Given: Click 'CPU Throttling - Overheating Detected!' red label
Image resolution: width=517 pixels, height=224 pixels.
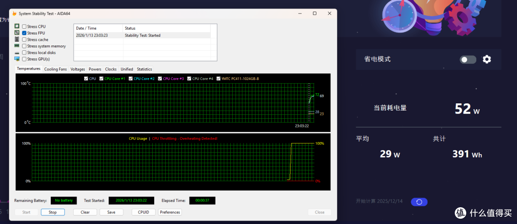Looking at the screenshot, I should point(185,138).
